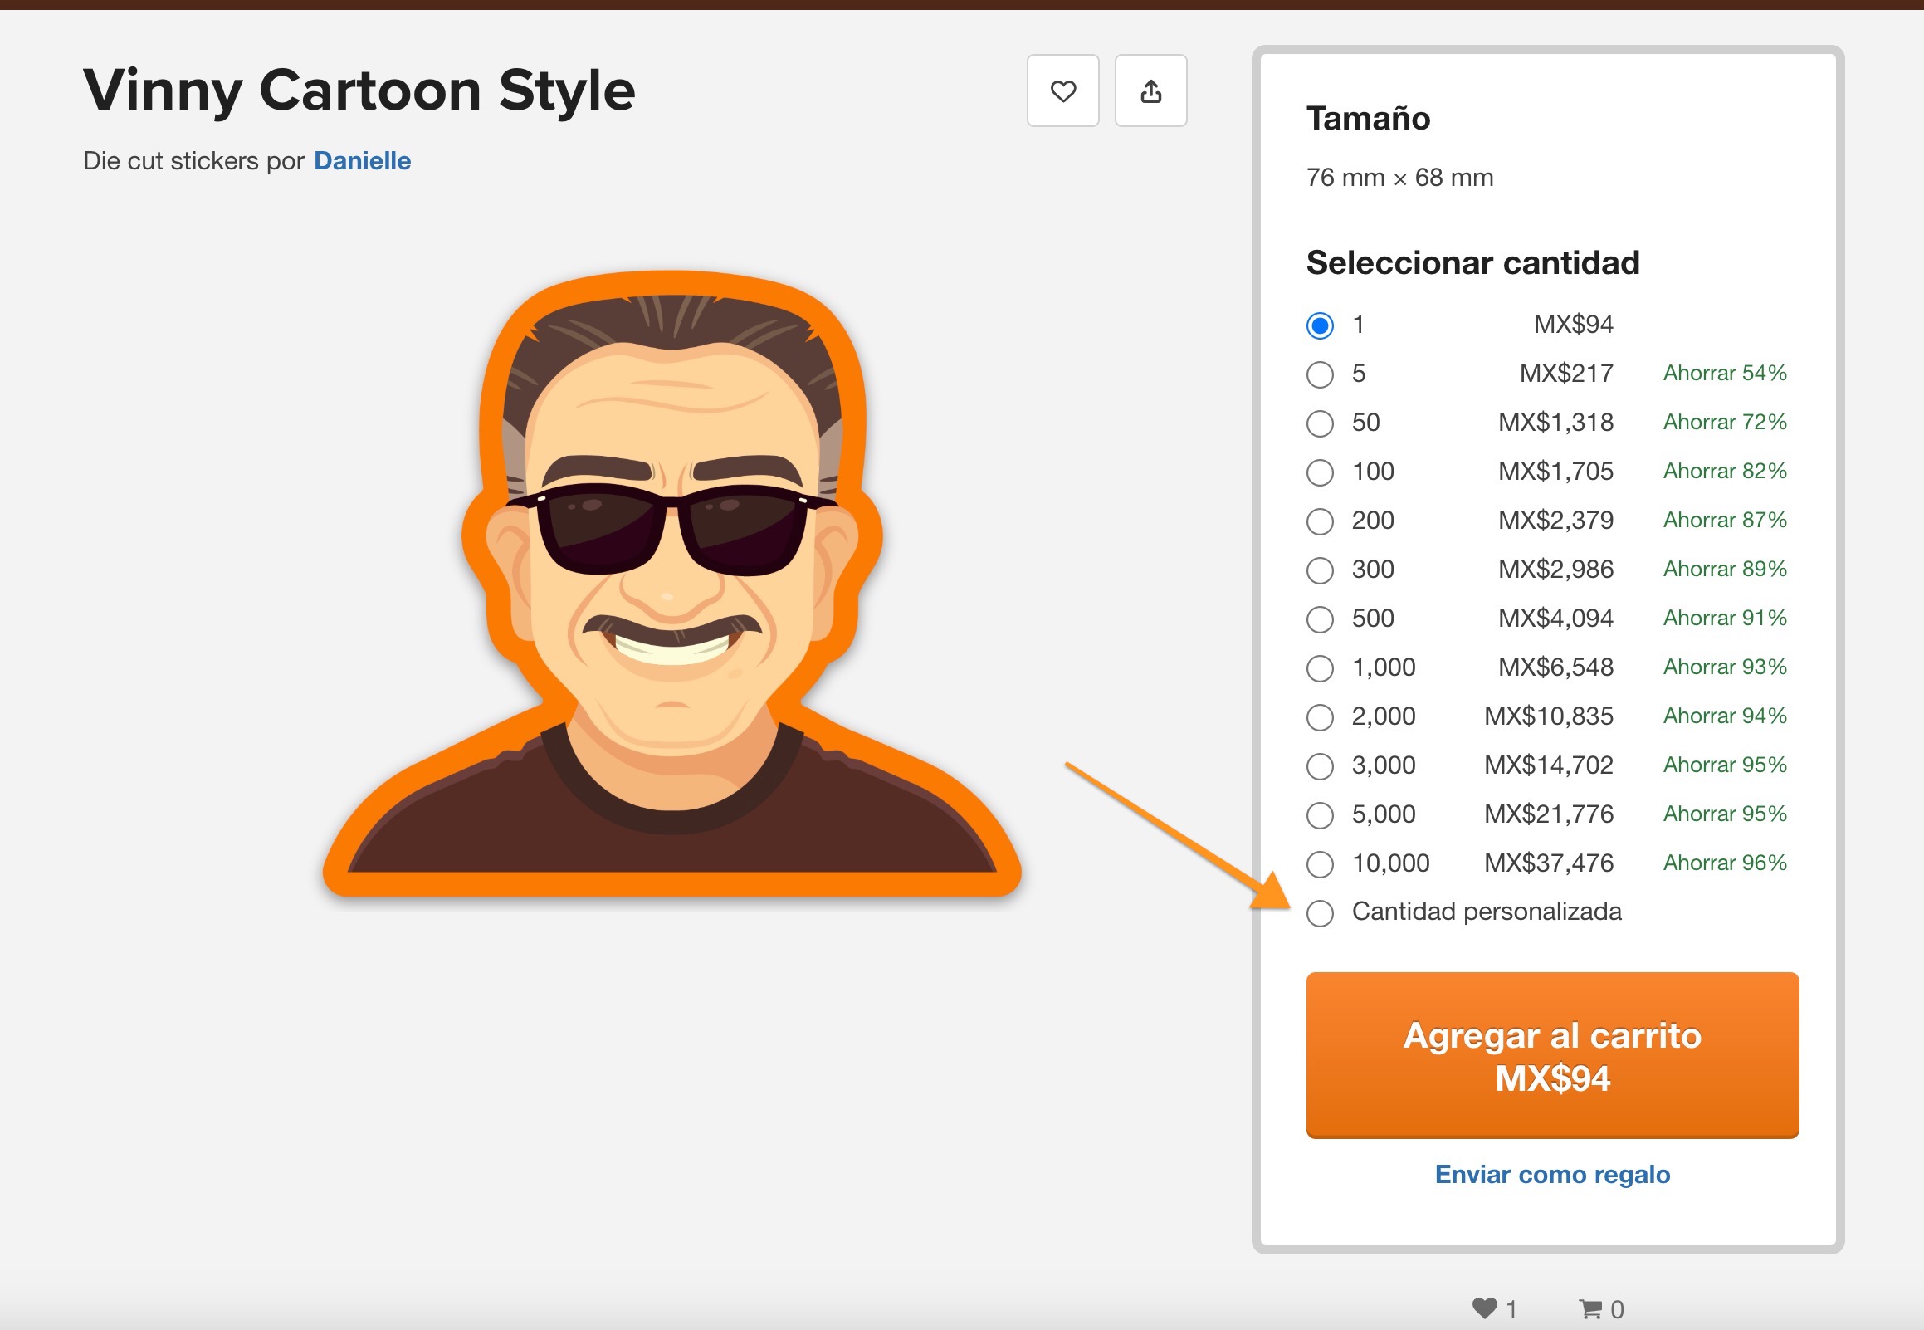
Task: Visit Danielle's creator profile
Action: pyautogui.click(x=362, y=161)
